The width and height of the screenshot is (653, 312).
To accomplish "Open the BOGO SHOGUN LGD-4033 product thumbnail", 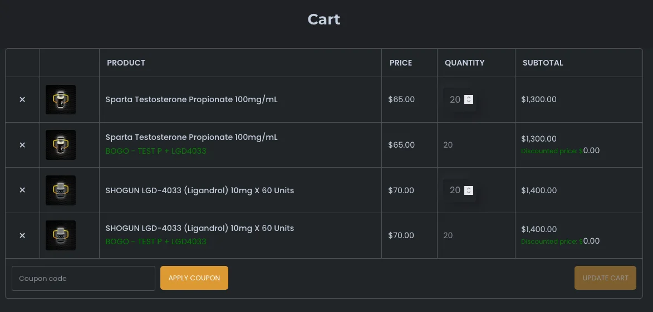I will tap(61, 235).
